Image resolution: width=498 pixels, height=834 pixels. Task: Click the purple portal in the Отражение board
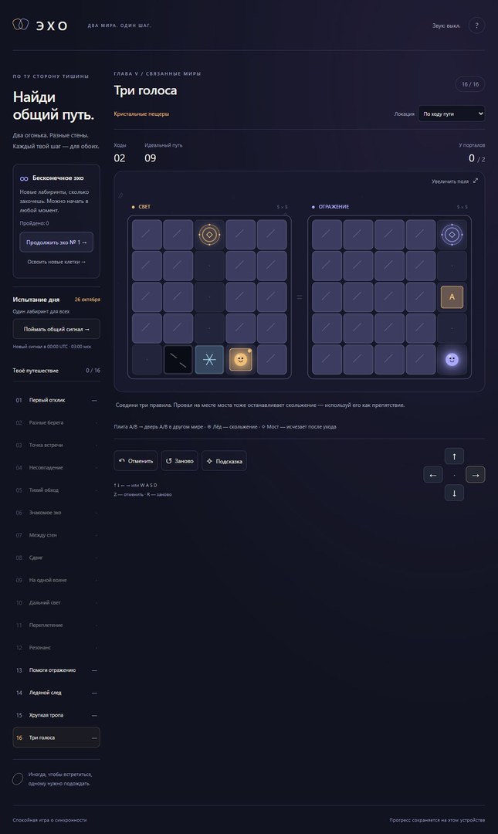452,234
